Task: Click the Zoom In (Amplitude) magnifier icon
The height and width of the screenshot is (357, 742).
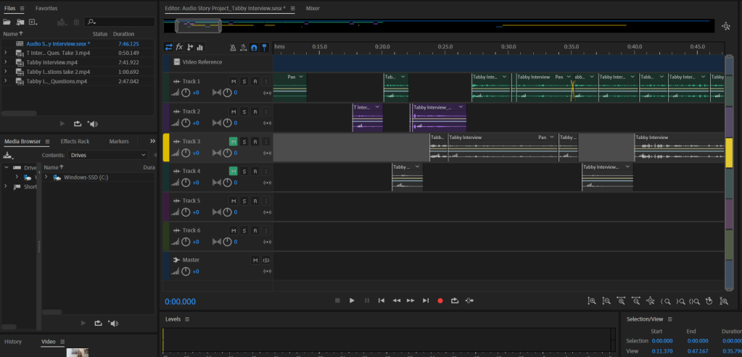Action: pos(592,301)
